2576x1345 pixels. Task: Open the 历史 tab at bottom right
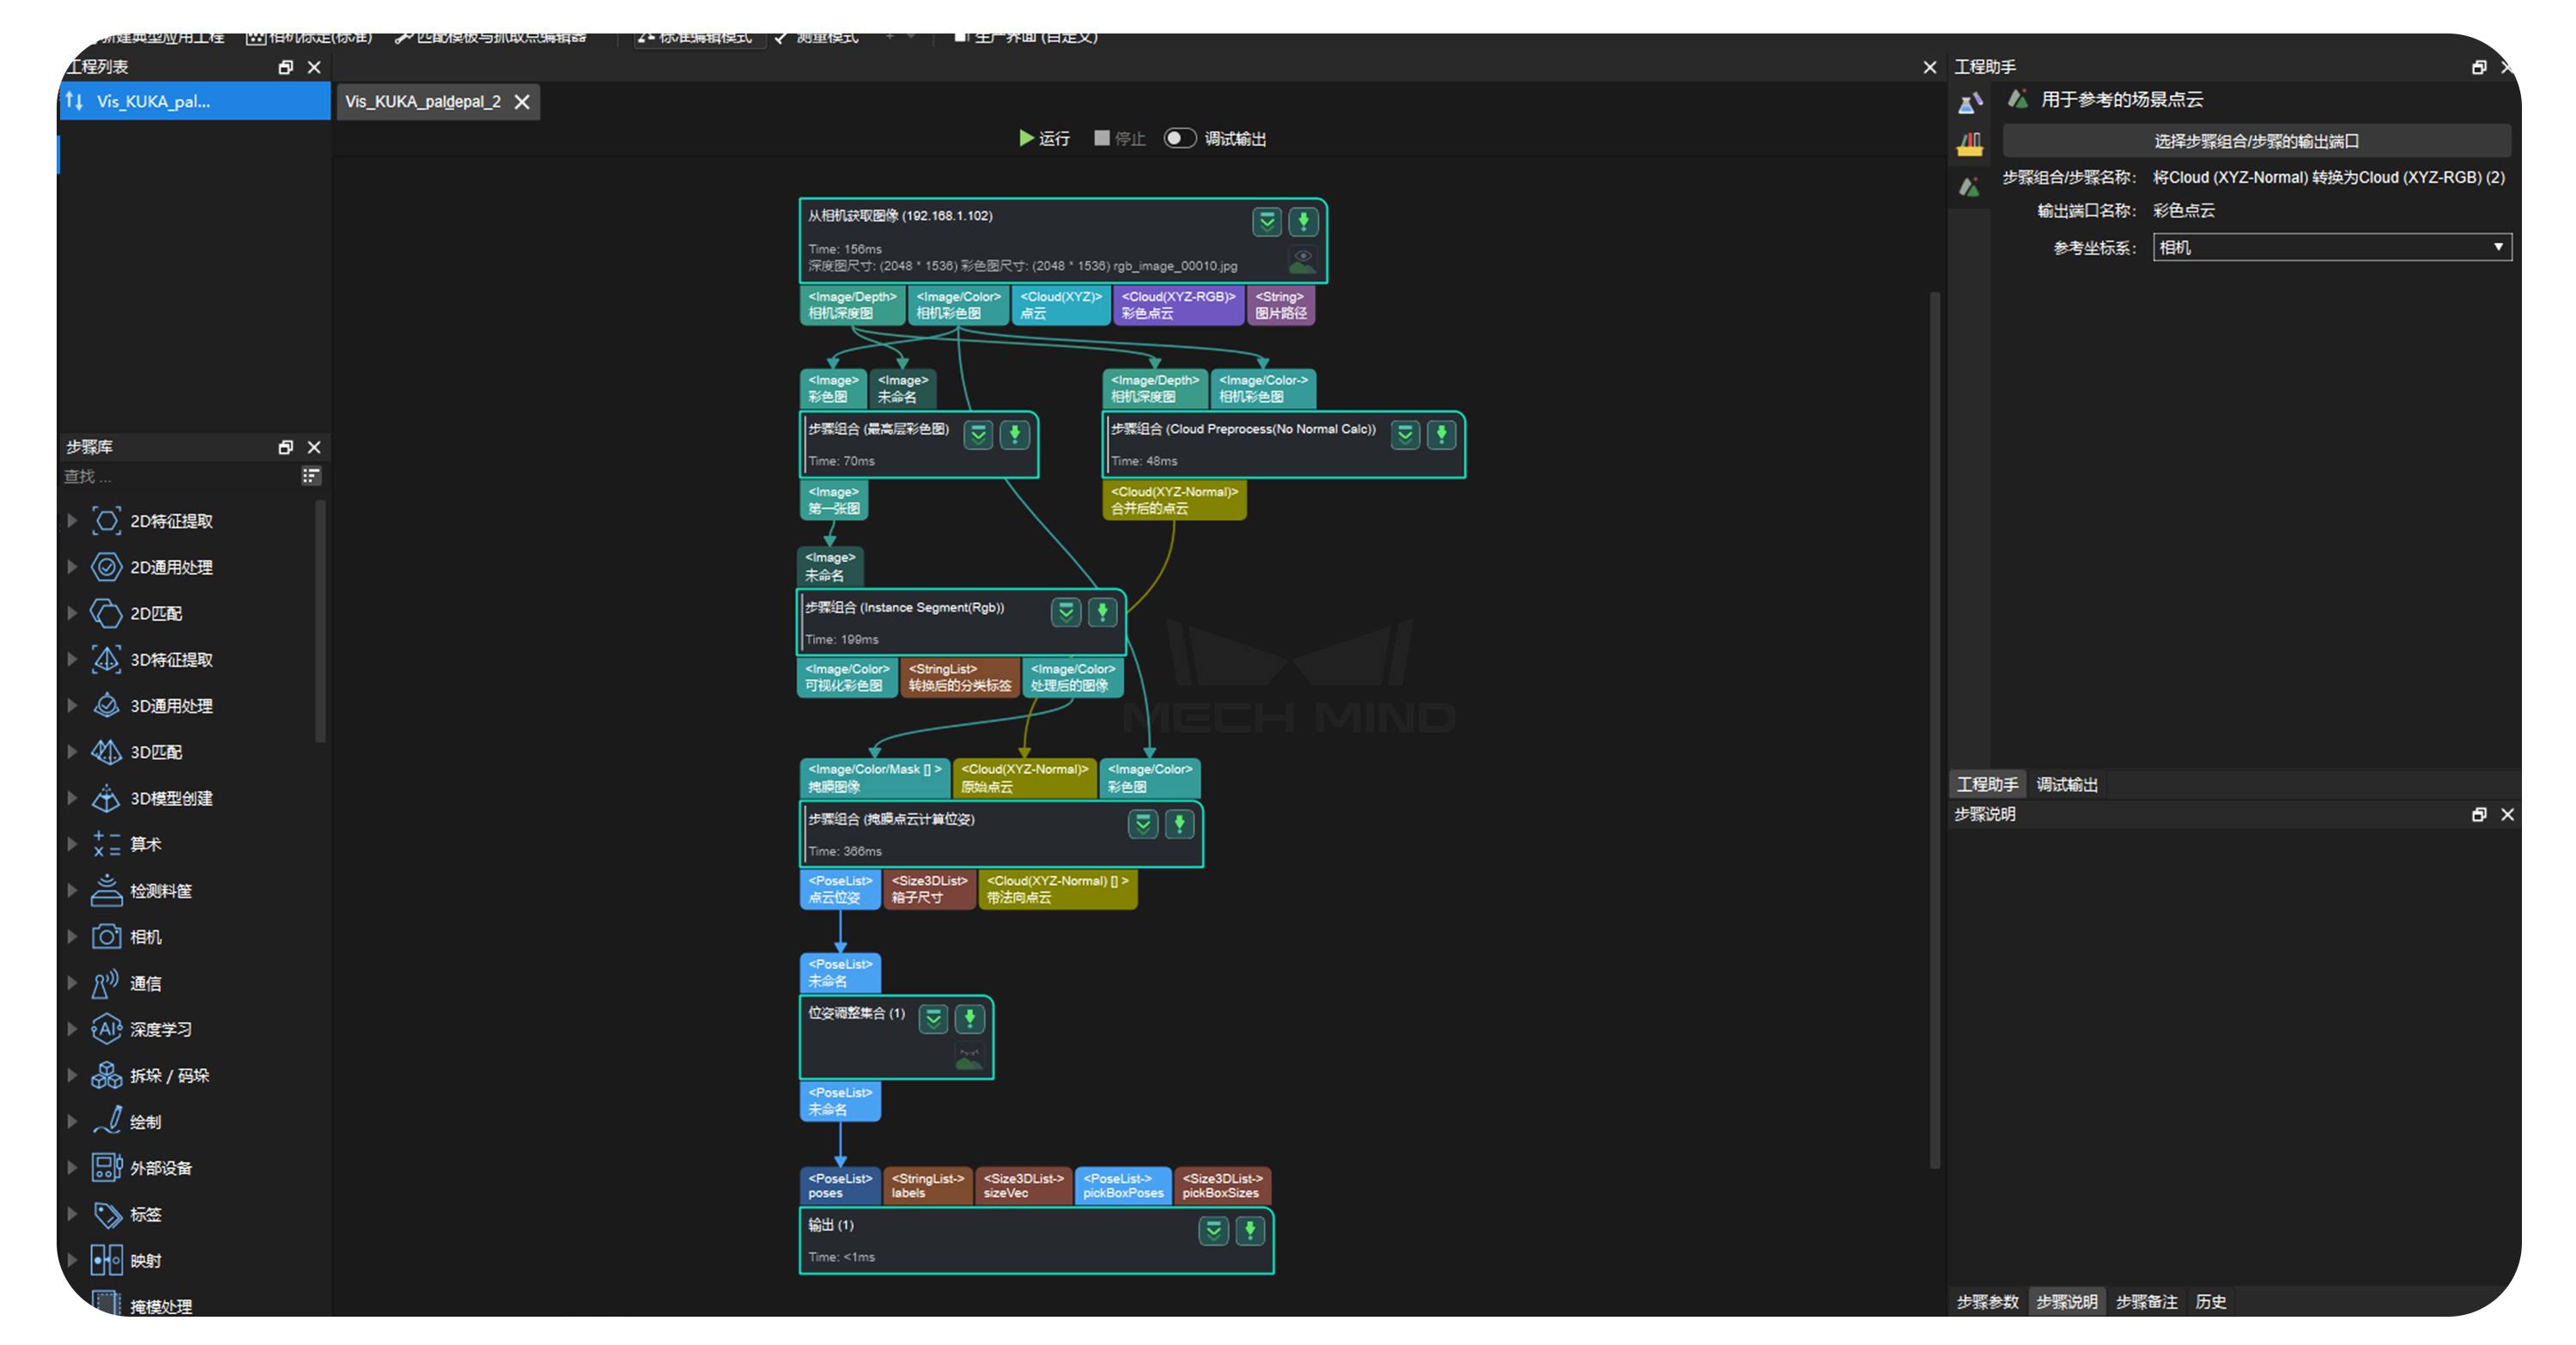pos(2211,1302)
